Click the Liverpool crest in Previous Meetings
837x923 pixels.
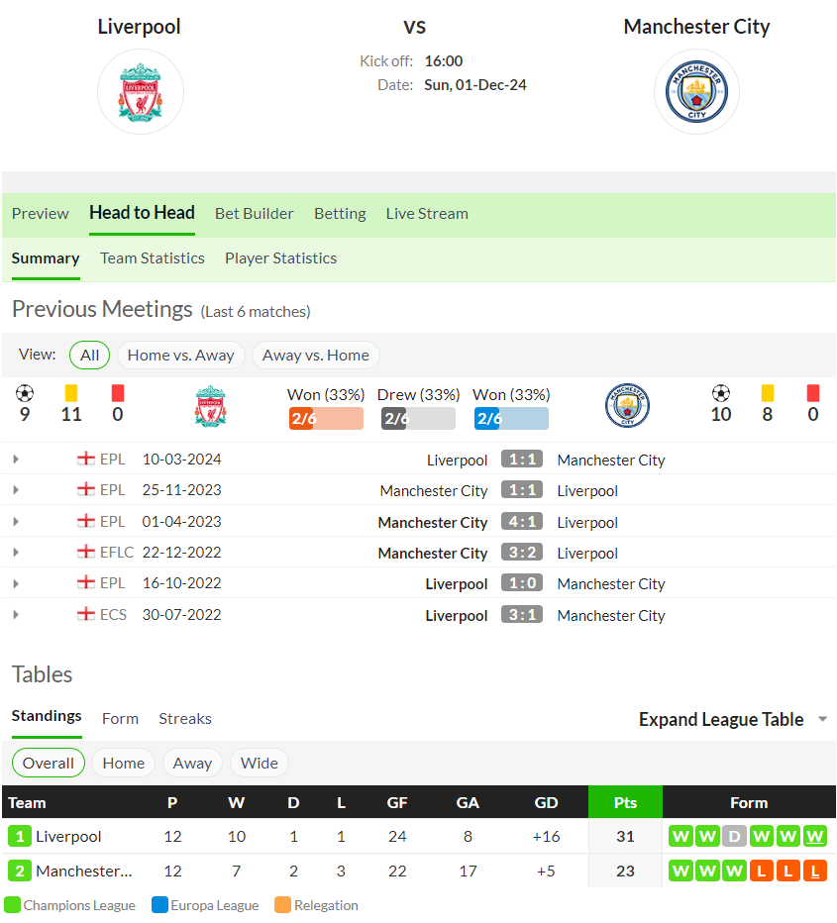[210, 406]
